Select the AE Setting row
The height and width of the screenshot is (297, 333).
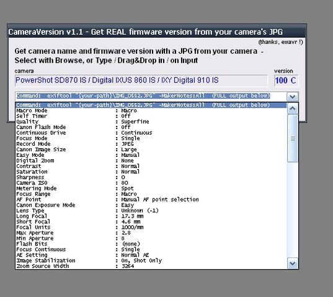pyautogui.click(x=151, y=255)
